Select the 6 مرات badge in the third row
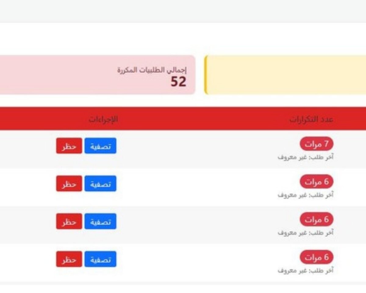 (317, 219)
